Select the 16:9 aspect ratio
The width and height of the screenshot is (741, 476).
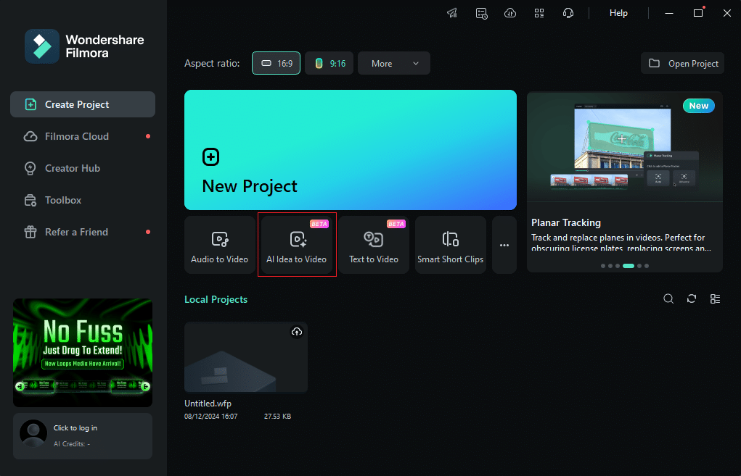[x=276, y=64]
